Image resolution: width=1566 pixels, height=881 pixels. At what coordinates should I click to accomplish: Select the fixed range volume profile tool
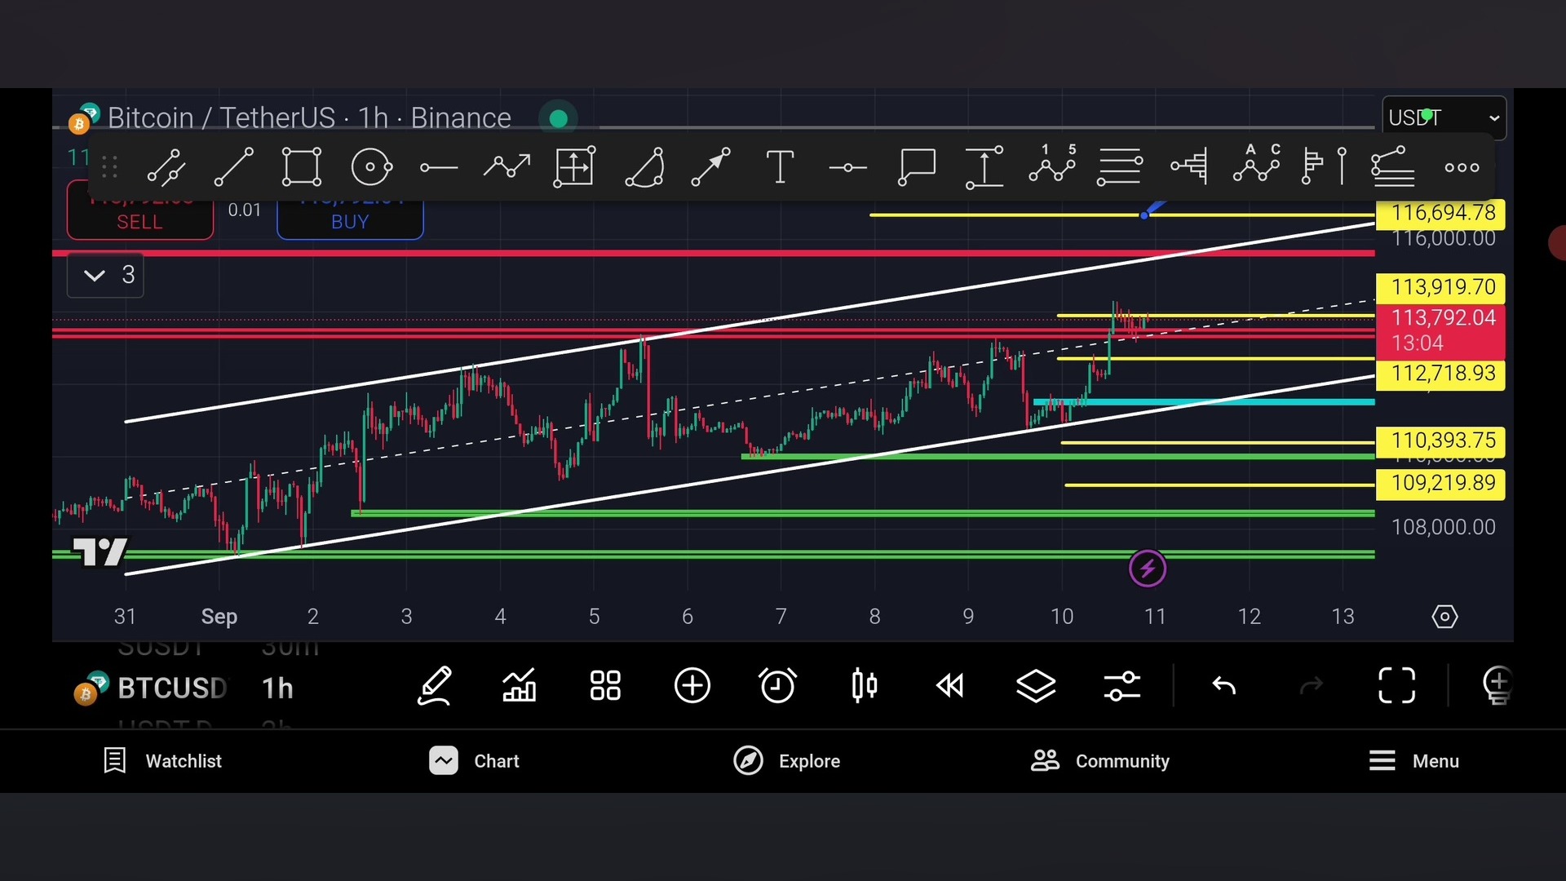pyautogui.click(x=1189, y=166)
